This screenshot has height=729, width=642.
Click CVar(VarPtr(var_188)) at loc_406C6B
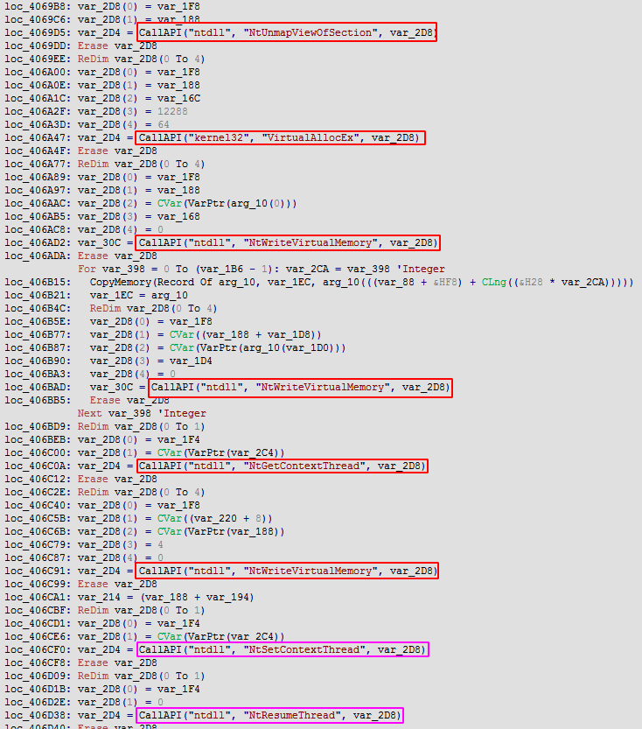click(x=221, y=531)
